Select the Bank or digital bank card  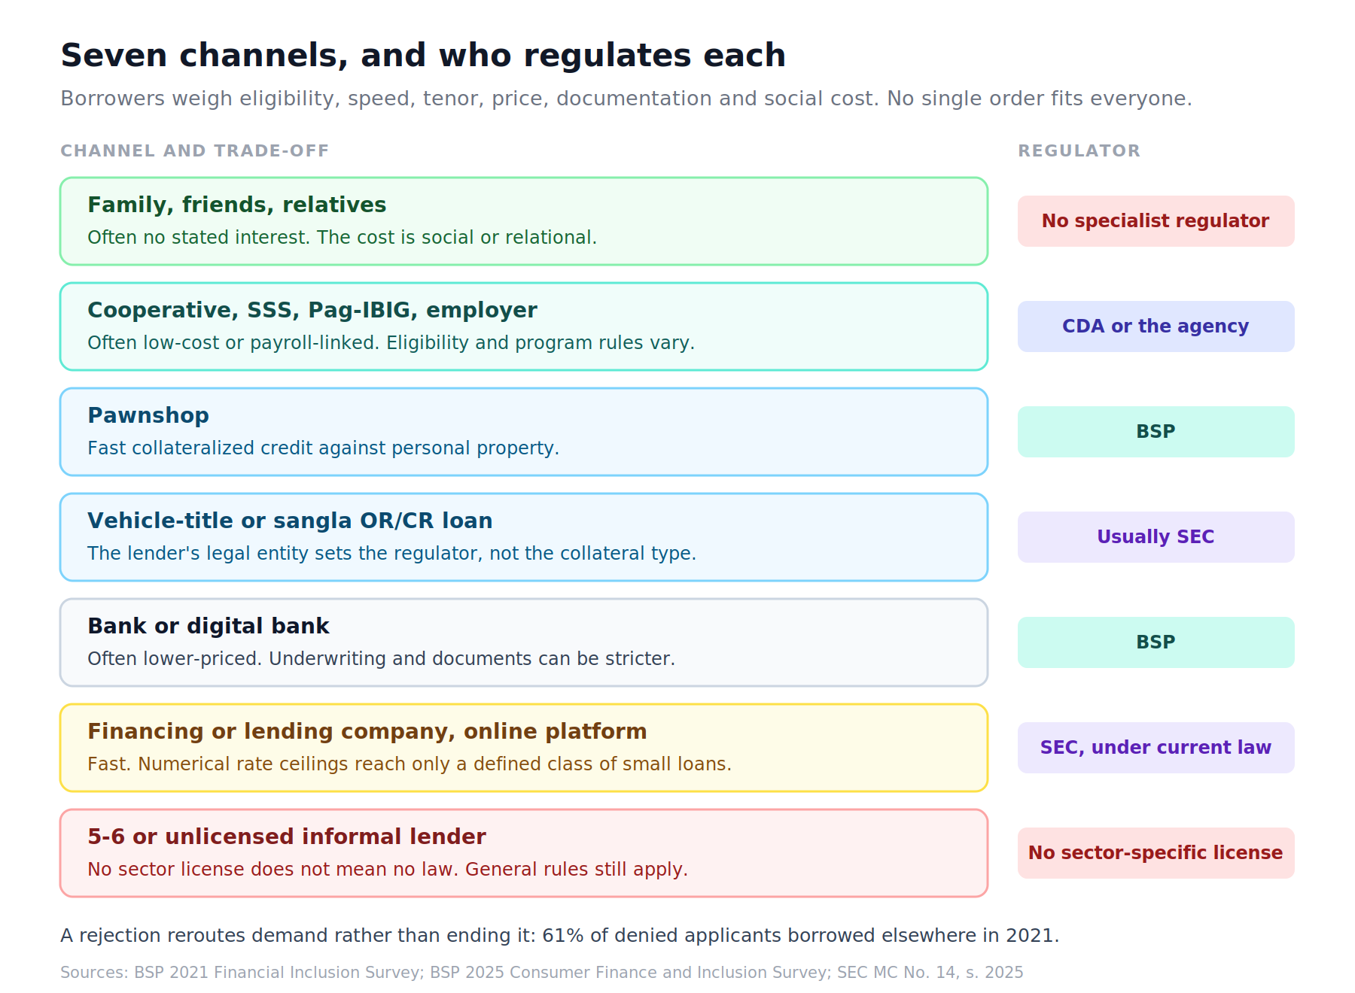[524, 642]
